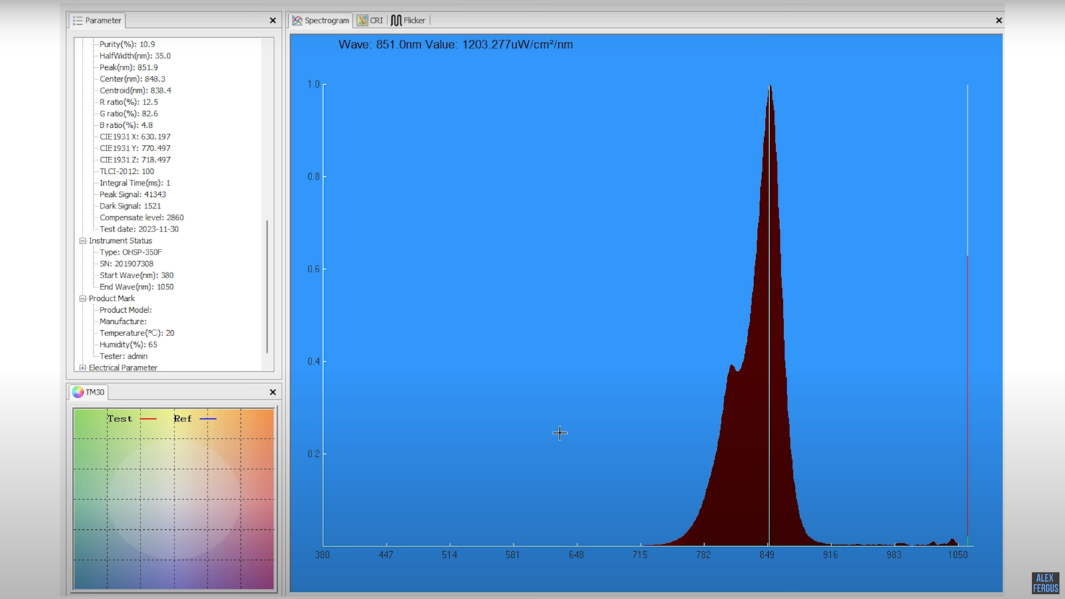The height and width of the screenshot is (599, 1065).
Task: Collapse the Instrument Status tree node
Action: click(x=83, y=241)
